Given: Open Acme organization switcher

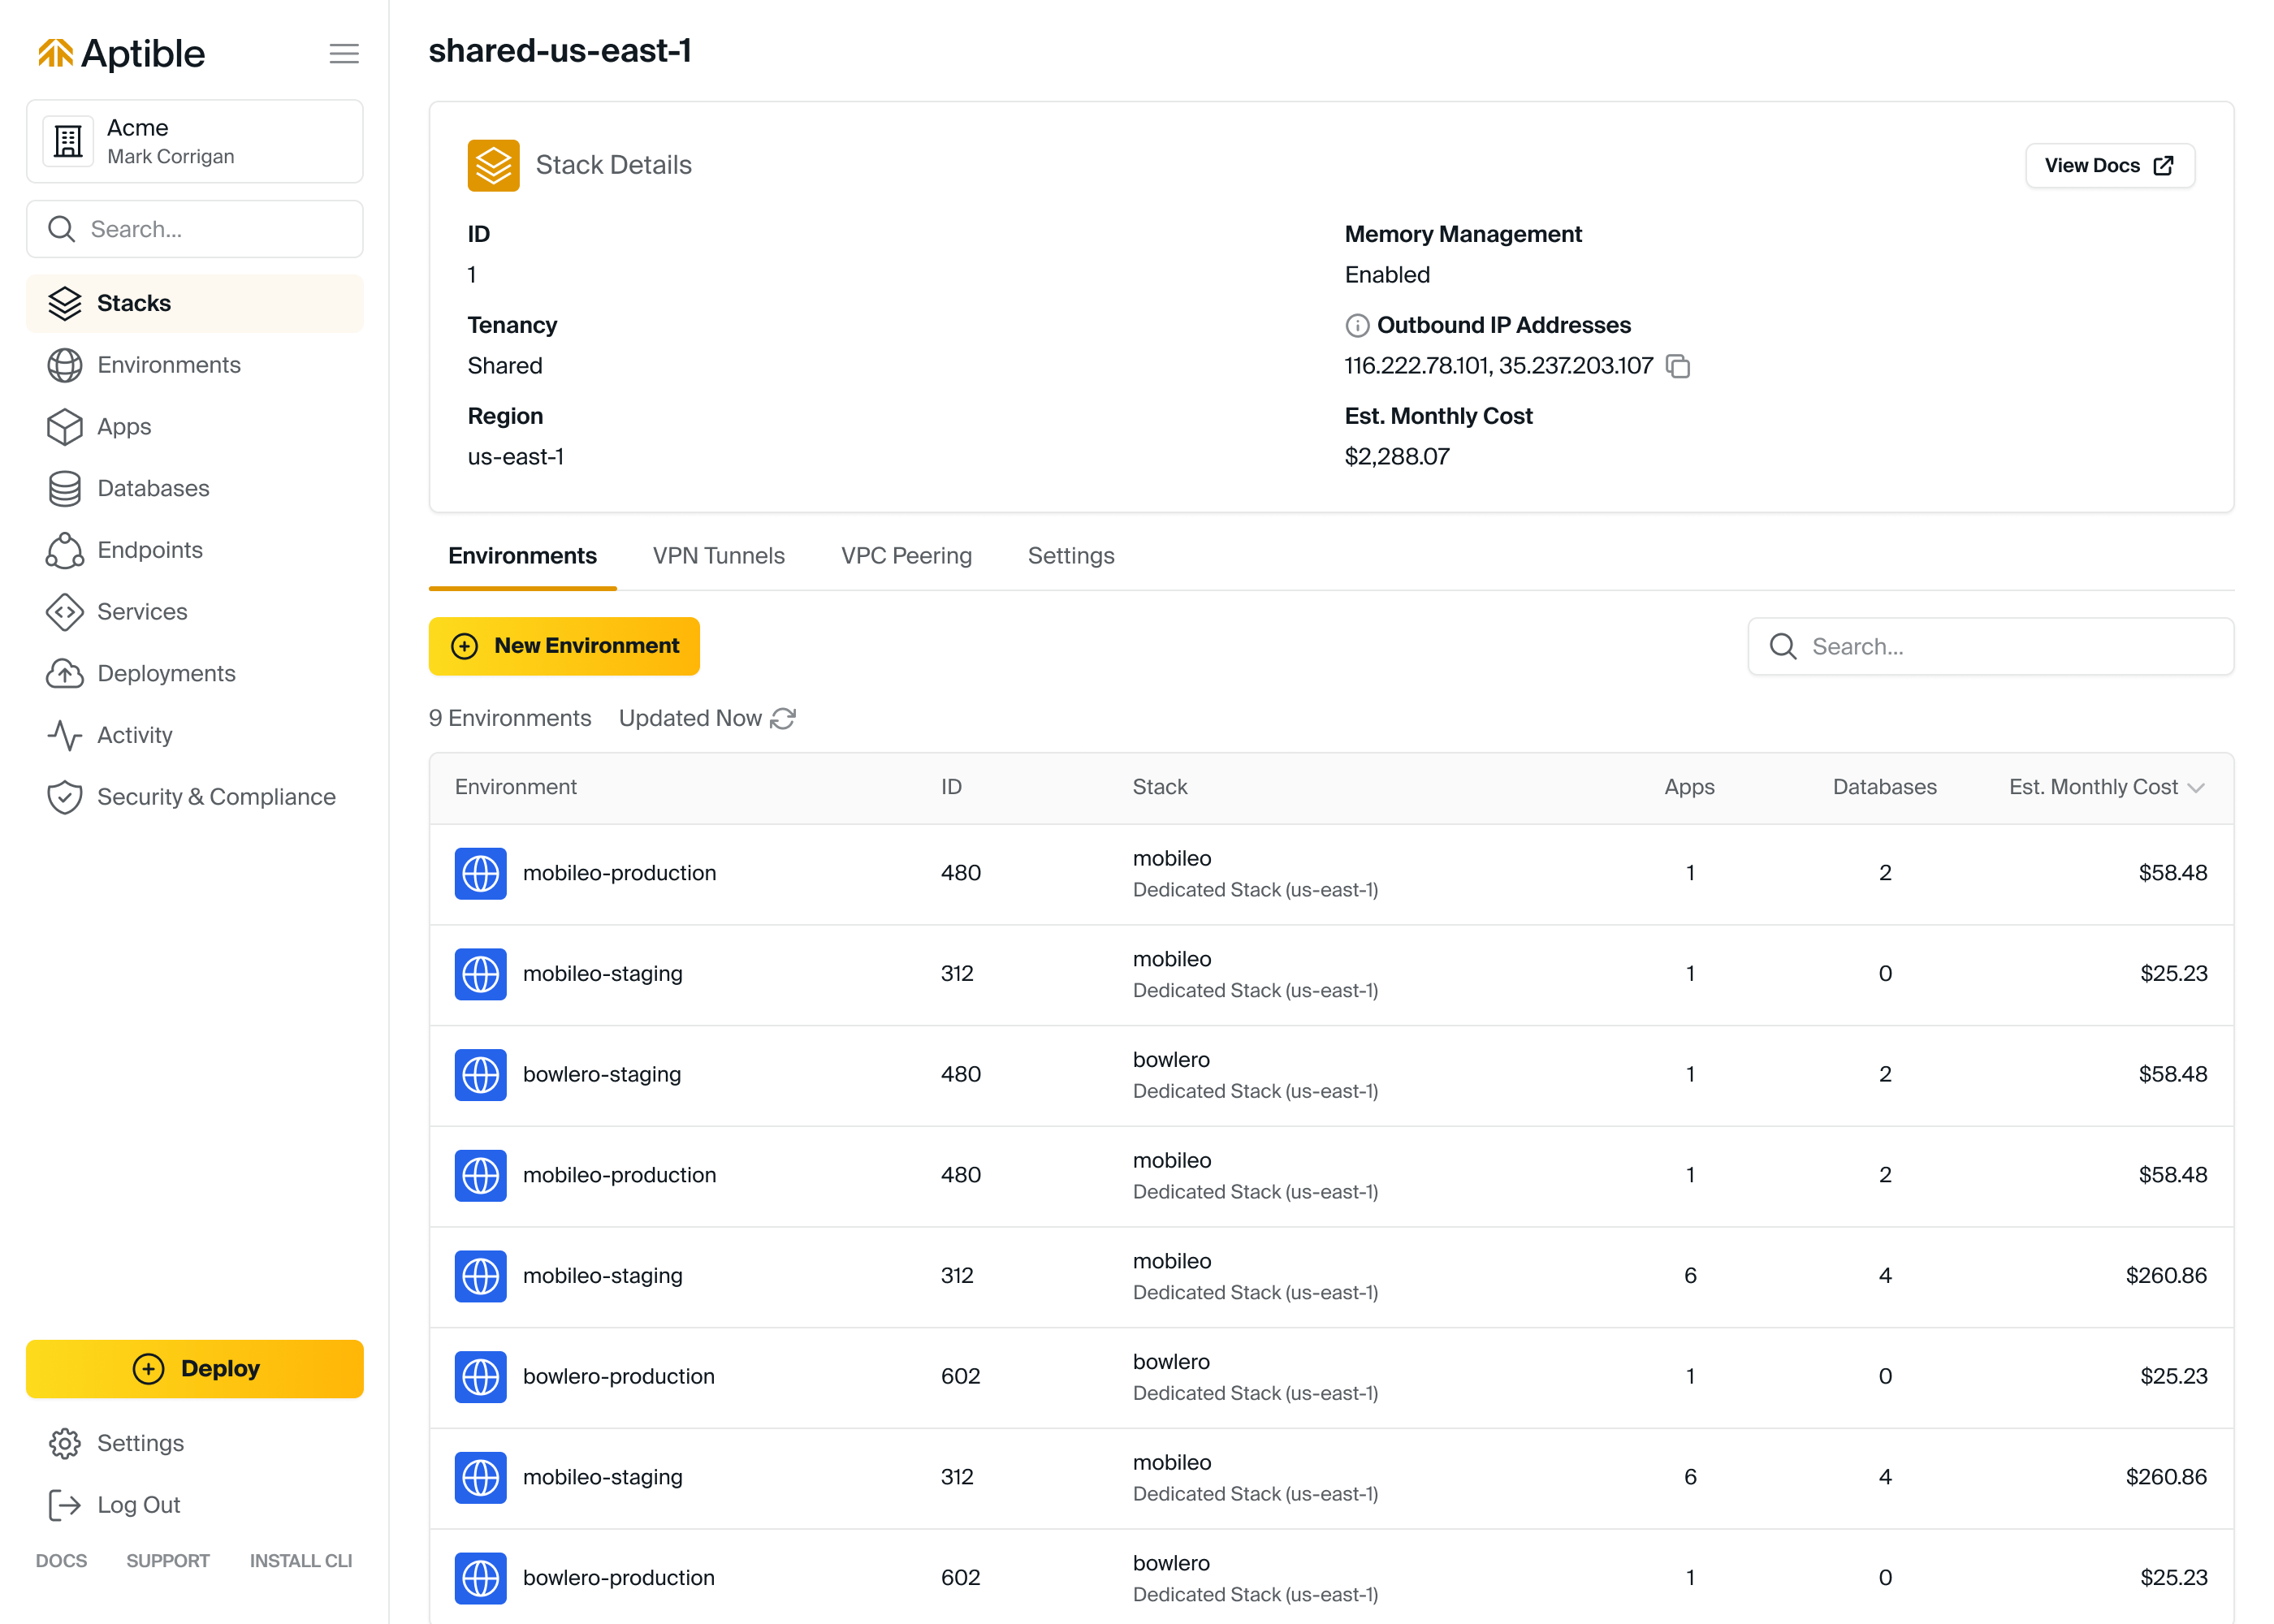Looking at the screenshot, I should point(195,141).
